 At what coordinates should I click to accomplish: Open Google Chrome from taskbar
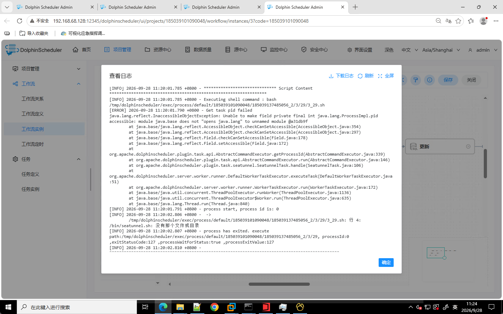pos(214,307)
